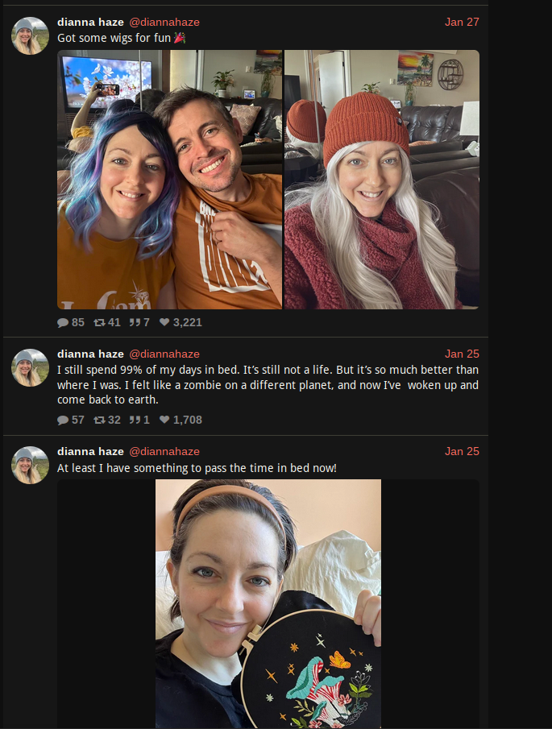Click the heart icon showing 1,708 likes

[164, 420]
